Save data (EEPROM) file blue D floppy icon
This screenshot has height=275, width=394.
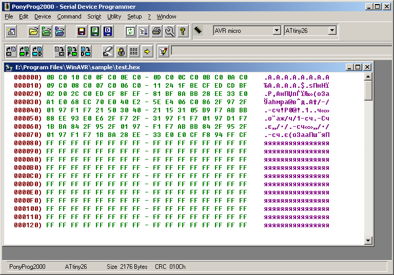coord(108,31)
